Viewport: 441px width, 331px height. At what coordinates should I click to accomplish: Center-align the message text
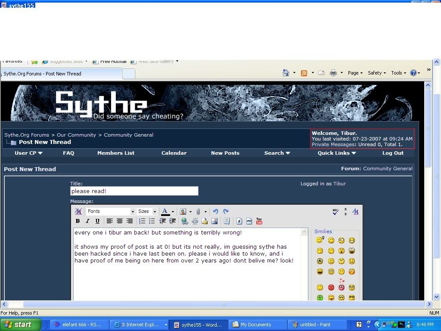pos(120,221)
